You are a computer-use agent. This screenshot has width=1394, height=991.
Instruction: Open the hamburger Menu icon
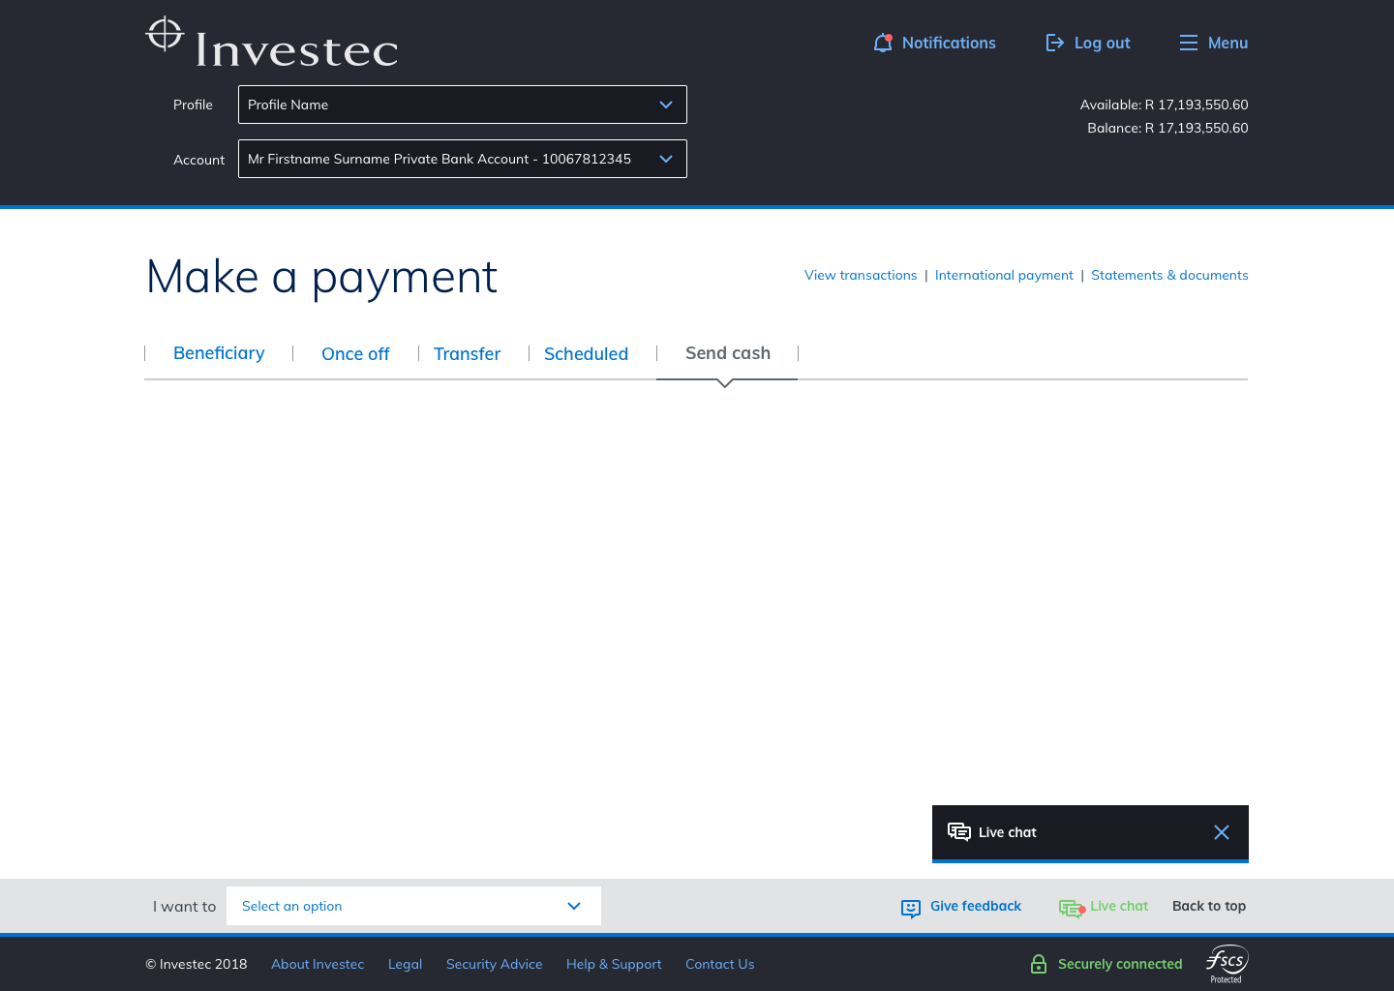pos(1188,43)
